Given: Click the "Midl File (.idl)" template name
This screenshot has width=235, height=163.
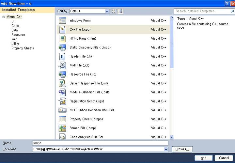Looking at the screenshot, I should tap(79, 65).
